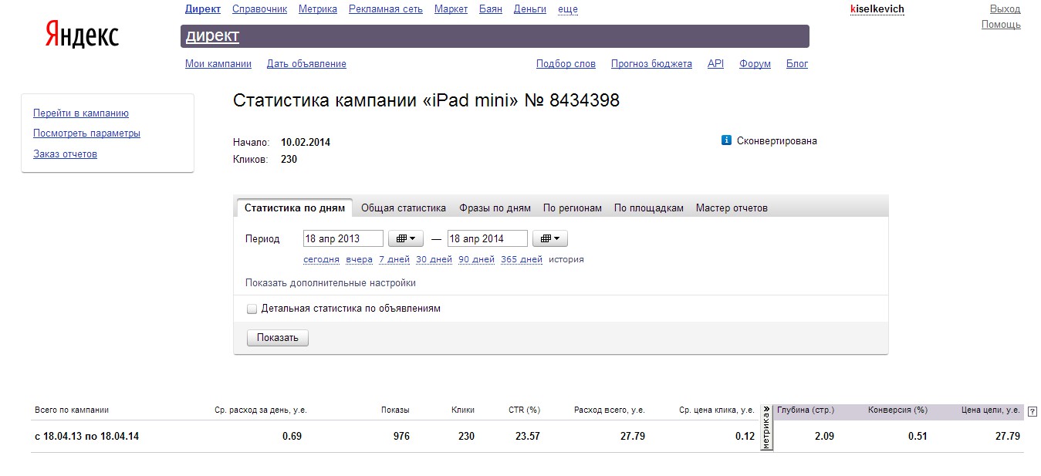The width and height of the screenshot is (1041, 476).
Task: Open Подбор слов tool
Action: (566, 64)
